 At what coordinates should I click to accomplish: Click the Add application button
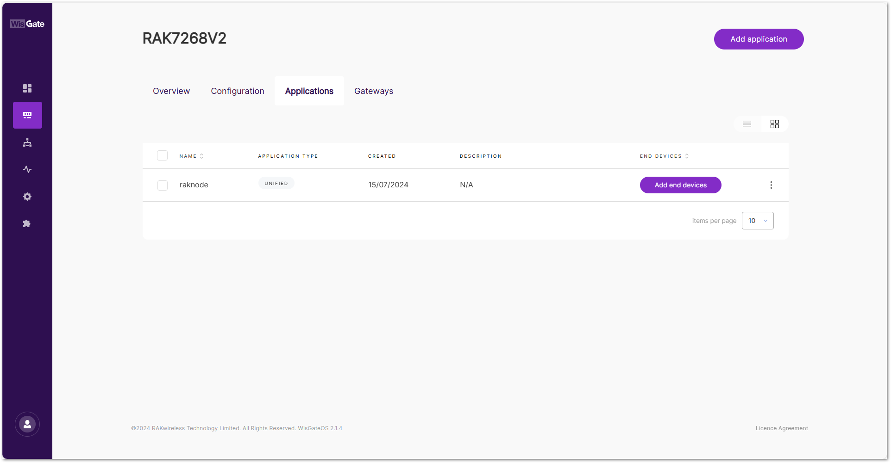(759, 39)
